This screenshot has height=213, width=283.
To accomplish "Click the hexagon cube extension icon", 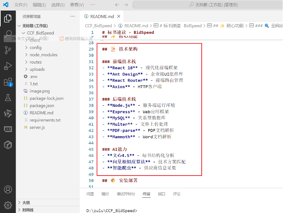I will coord(8,145).
